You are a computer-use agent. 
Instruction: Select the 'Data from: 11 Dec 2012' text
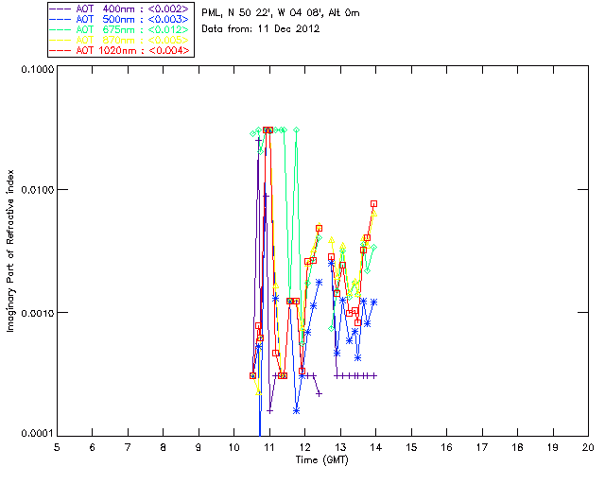click(x=261, y=29)
